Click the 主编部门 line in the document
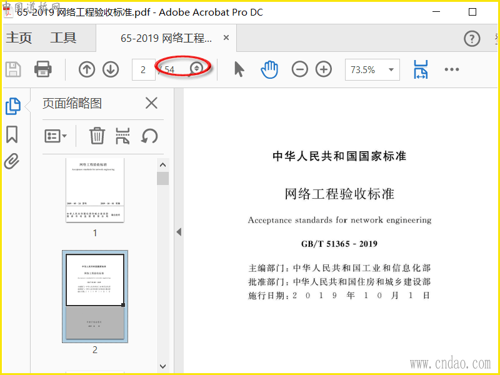500x375 pixels. (x=339, y=268)
